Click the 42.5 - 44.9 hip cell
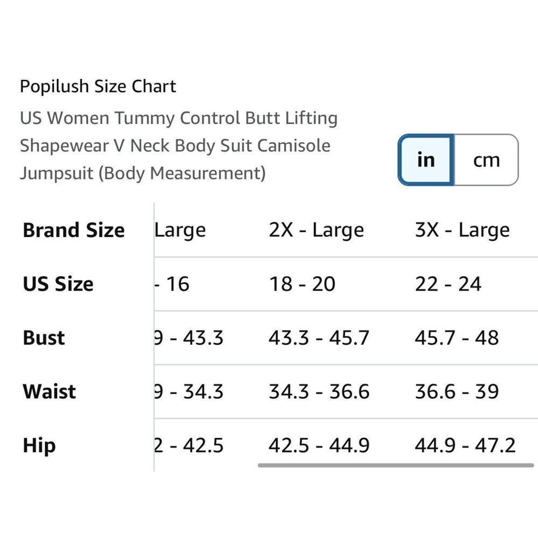The height and width of the screenshot is (538, 538). (x=319, y=446)
